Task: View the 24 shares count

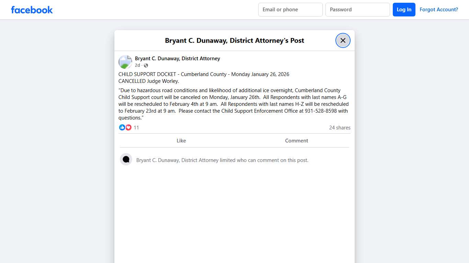Action: click(340, 127)
